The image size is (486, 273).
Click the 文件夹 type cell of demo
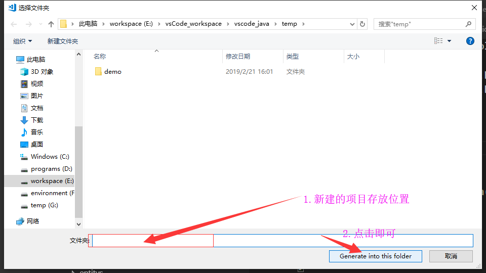pyautogui.click(x=295, y=71)
